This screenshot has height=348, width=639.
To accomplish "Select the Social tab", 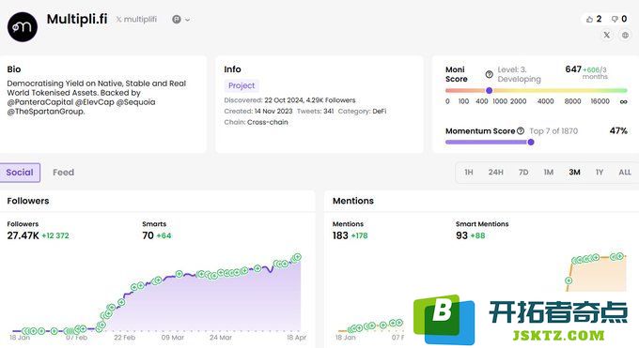I will (20, 173).
